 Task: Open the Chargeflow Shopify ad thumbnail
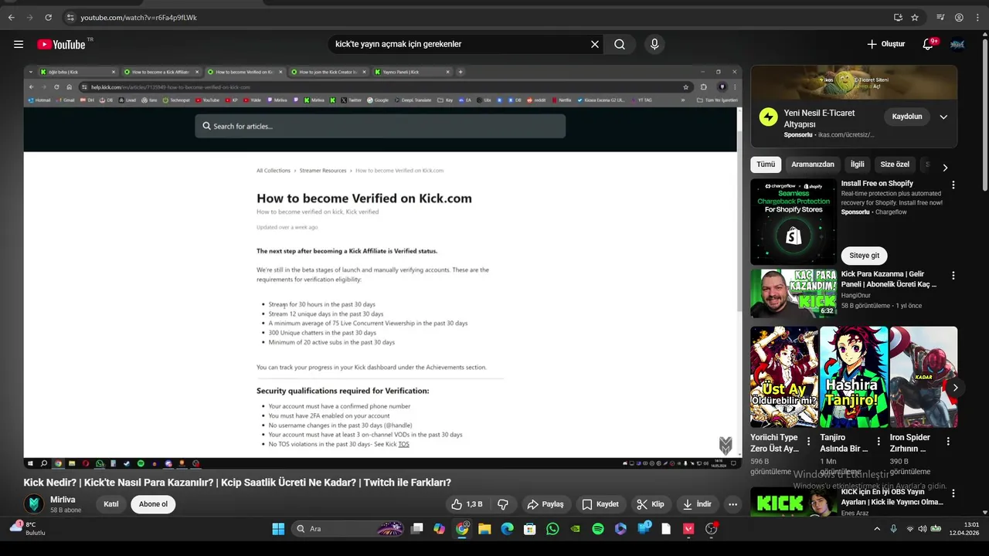[x=794, y=222]
